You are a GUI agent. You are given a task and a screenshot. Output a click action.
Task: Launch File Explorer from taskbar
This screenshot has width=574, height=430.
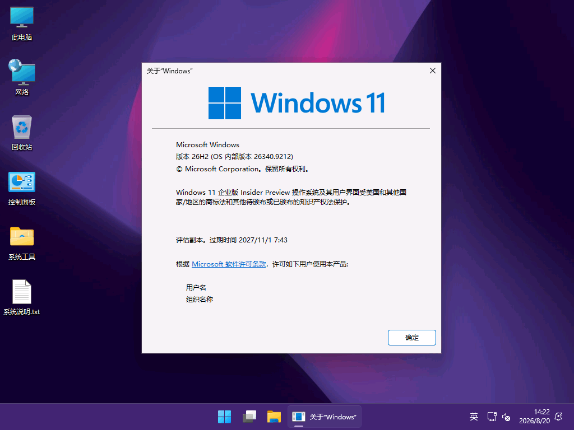click(x=274, y=417)
